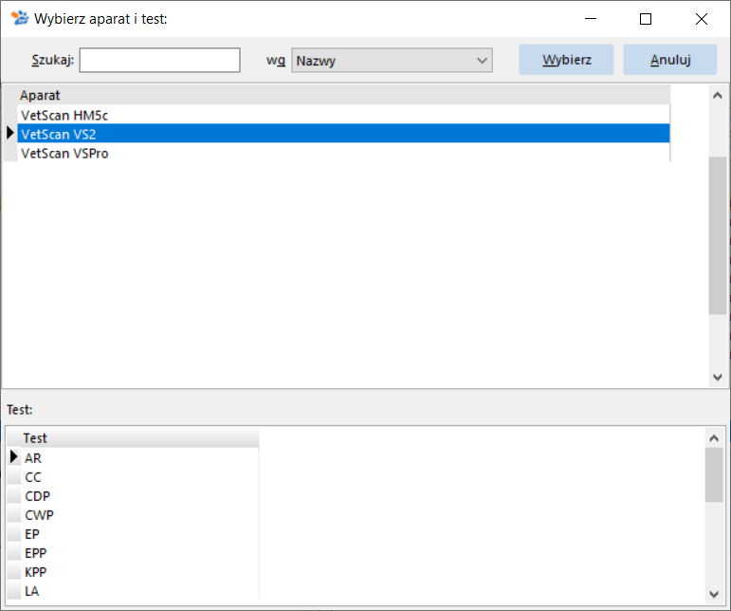The image size is (731, 611).
Task: Maximize the Wybierz aparat i test window
Action: pyautogui.click(x=646, y=19)
